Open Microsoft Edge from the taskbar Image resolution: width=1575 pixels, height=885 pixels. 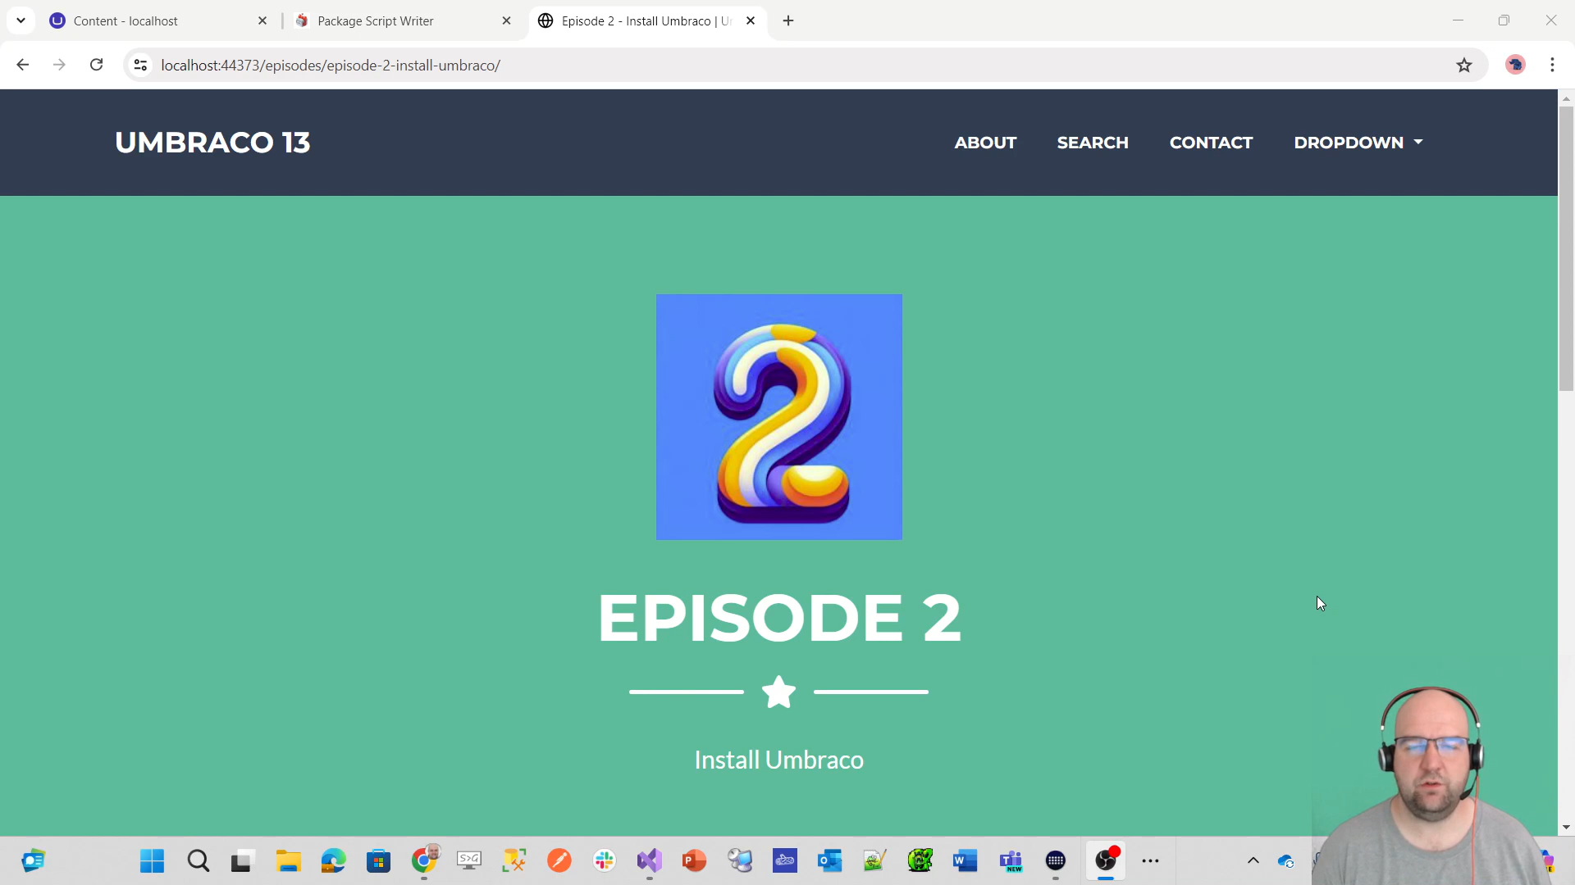pos(332,861)
